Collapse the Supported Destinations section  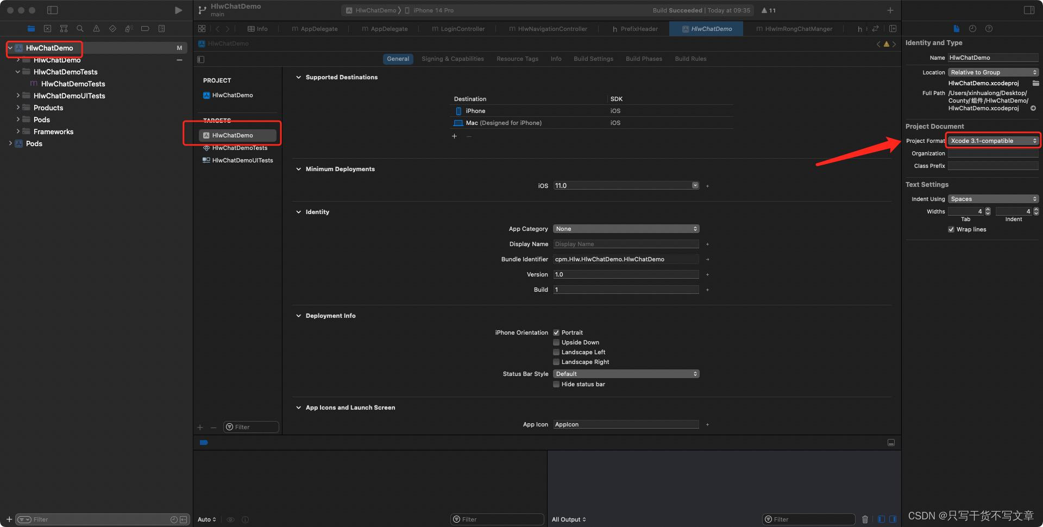[x=298, y=77]
